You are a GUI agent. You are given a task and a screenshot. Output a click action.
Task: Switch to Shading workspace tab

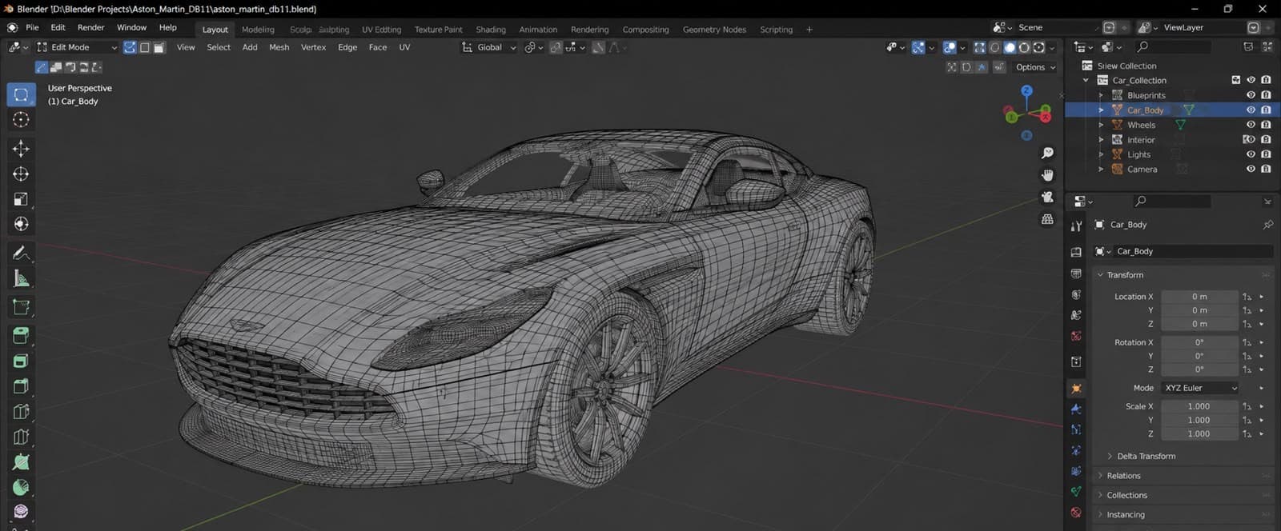pyautogui.click(x=491, y=30)
